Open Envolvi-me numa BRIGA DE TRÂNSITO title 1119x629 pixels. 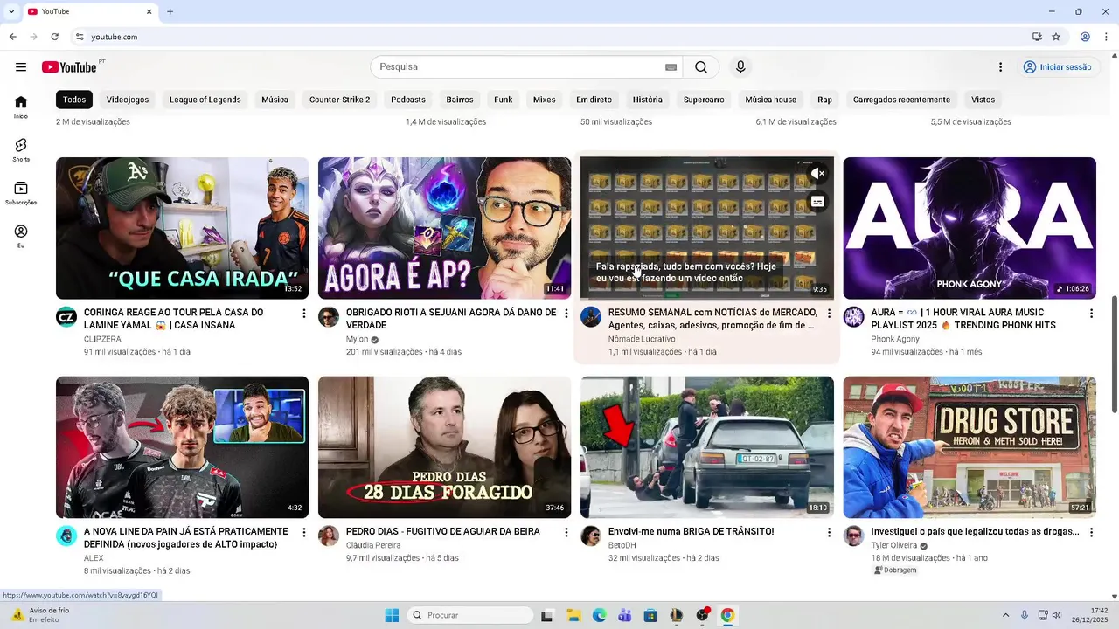[691, 531]
